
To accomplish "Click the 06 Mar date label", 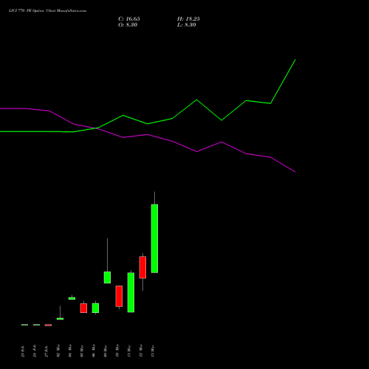I will (94, 351).
